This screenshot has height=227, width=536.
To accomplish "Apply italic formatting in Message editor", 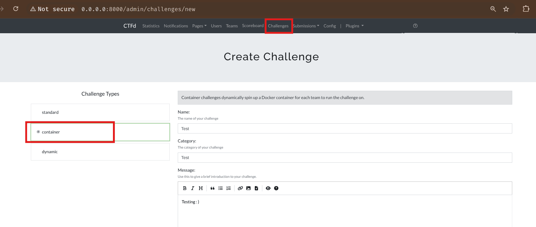I will click(x=193, y=188).
